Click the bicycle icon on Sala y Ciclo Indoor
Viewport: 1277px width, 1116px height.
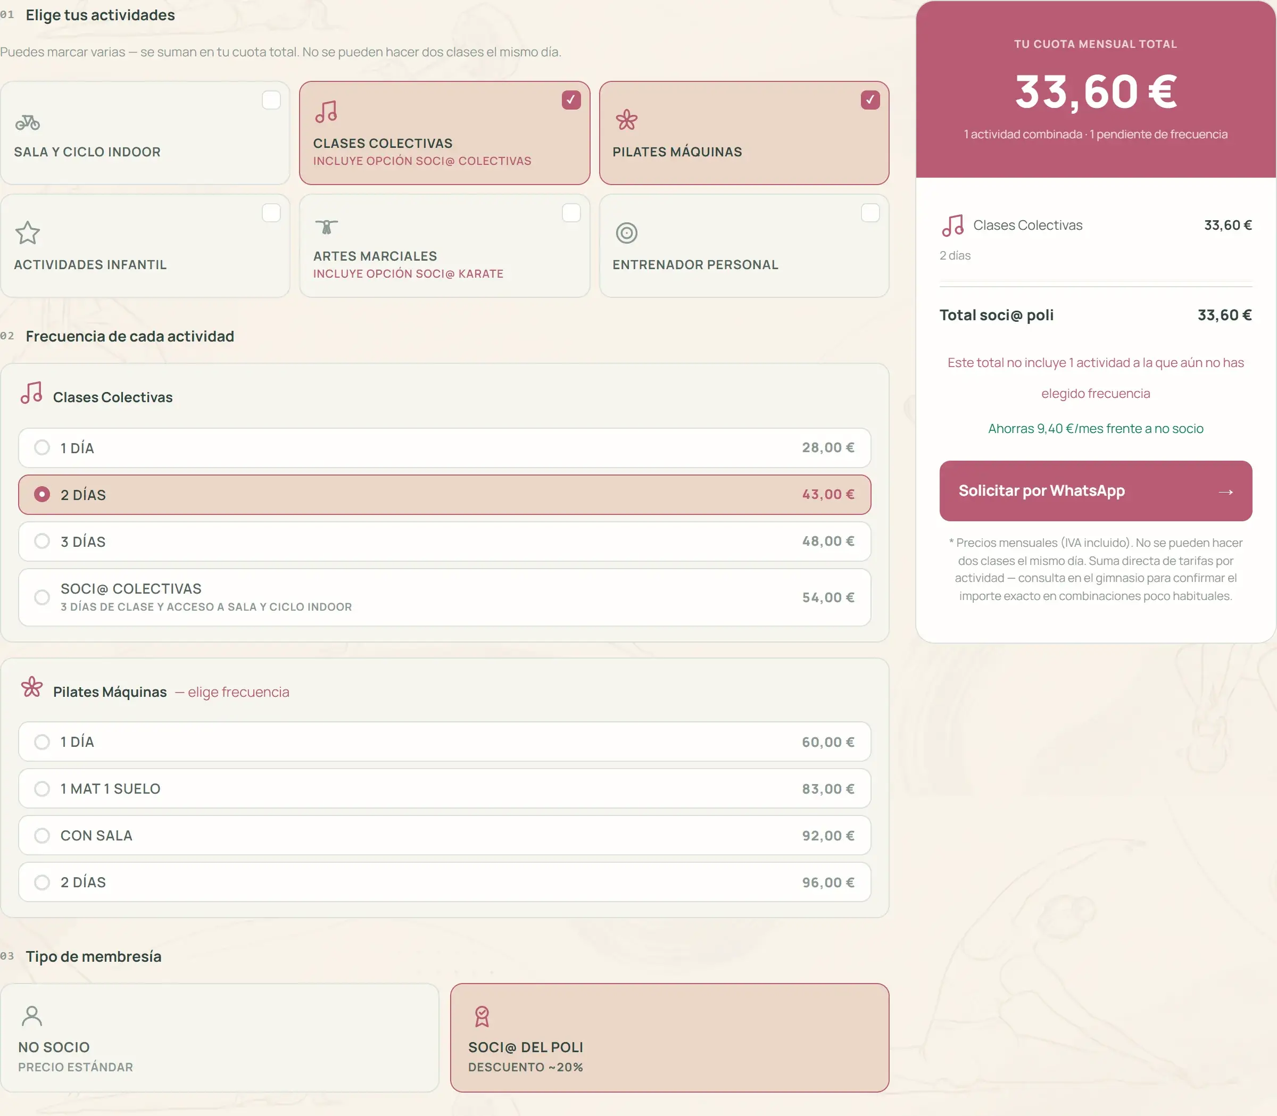28,123
